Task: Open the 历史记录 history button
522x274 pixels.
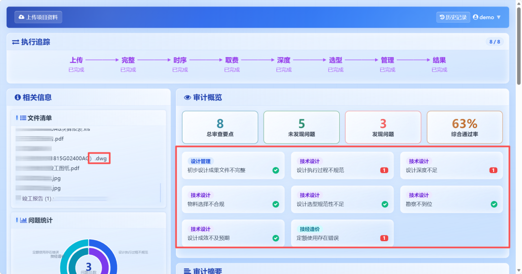Action: point(453,17)
